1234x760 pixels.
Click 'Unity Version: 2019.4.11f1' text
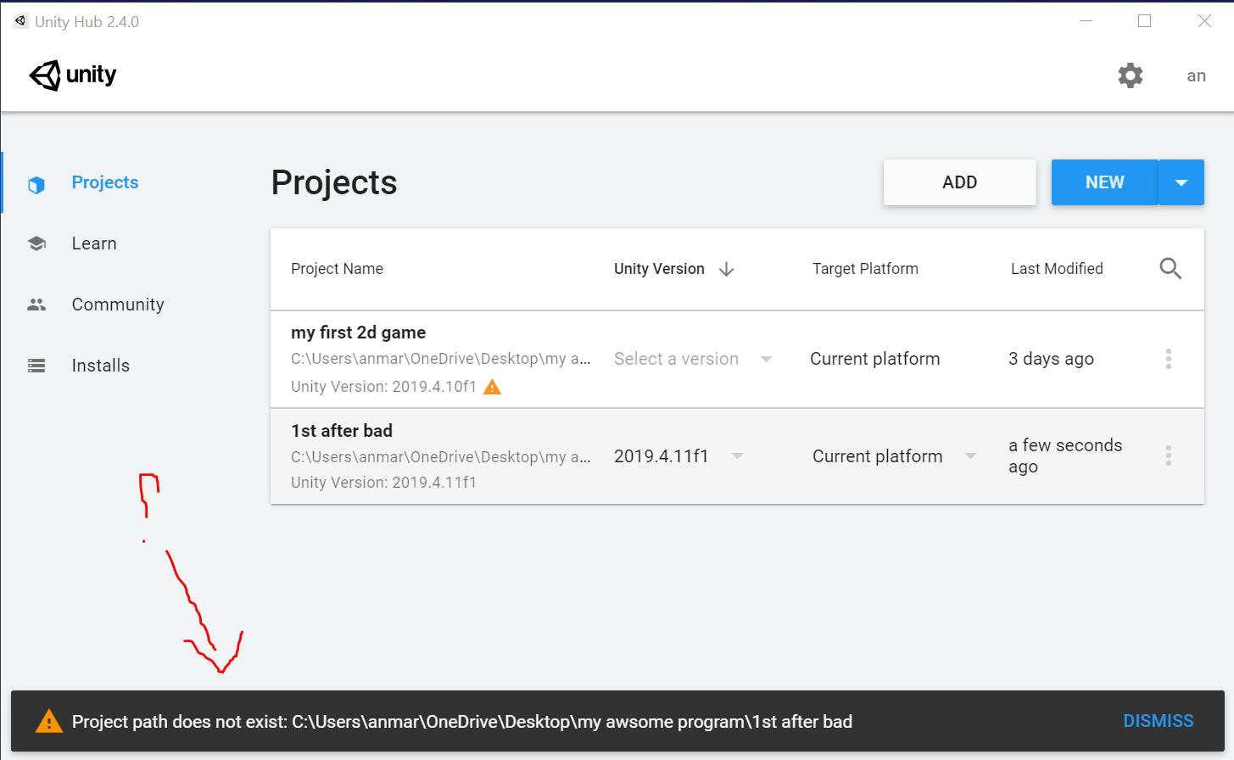383,483
